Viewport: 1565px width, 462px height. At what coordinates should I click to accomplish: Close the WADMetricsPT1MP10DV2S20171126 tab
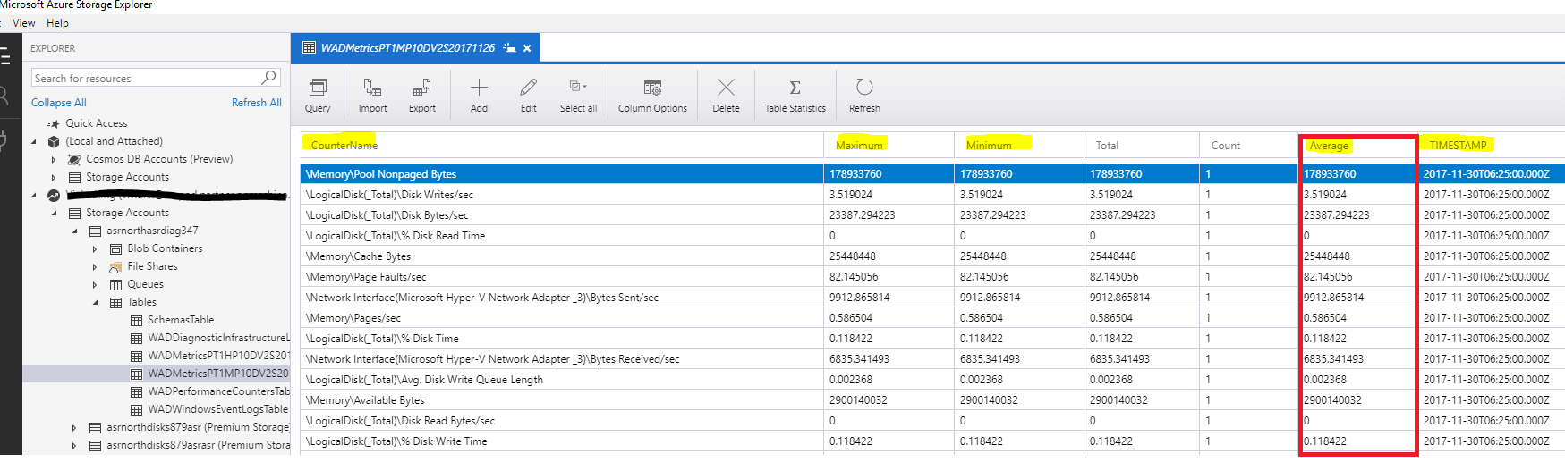click(527, 48)
